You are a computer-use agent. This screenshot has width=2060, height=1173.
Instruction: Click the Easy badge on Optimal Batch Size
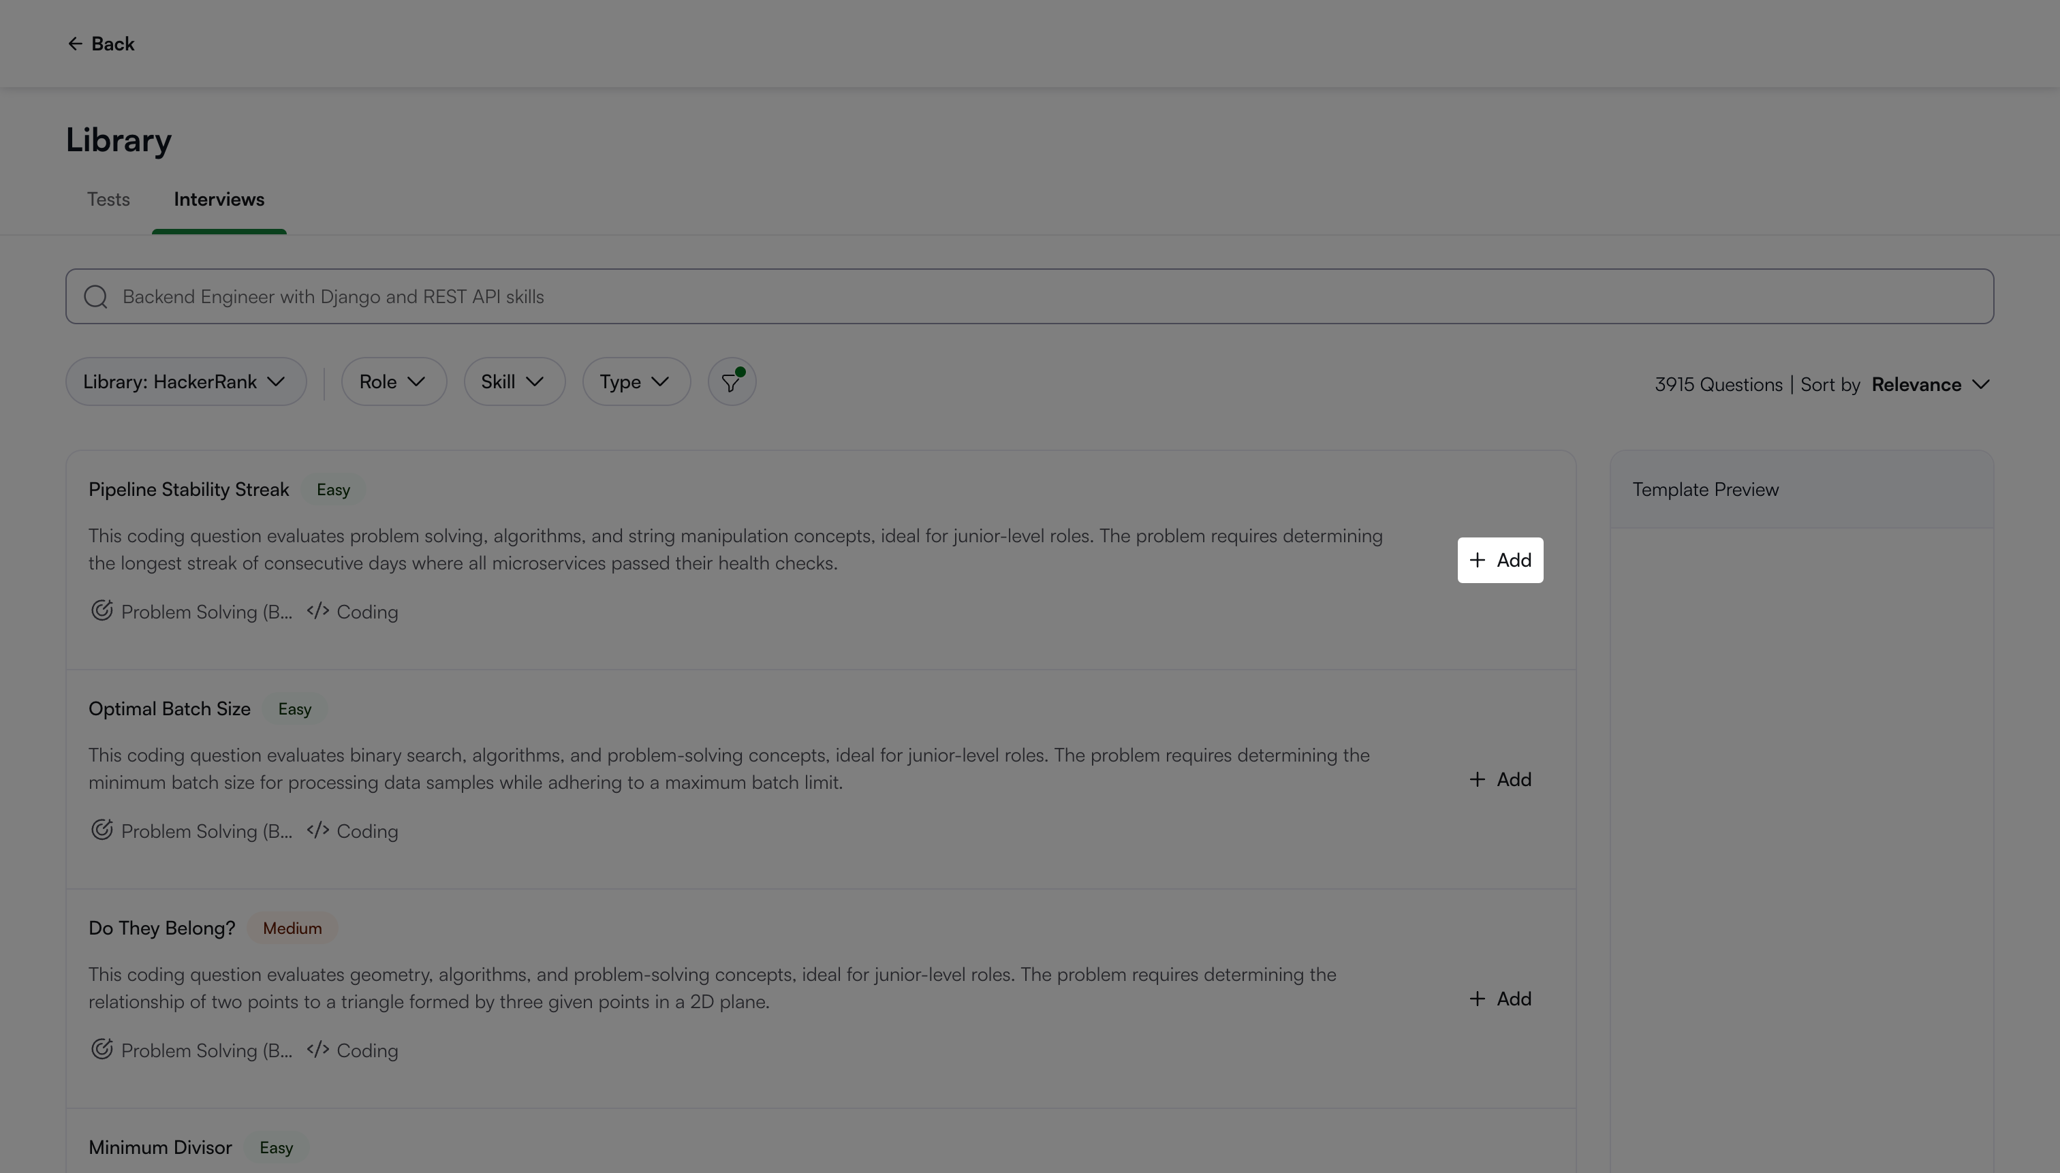pyautogui.click(x=295, y=709)
